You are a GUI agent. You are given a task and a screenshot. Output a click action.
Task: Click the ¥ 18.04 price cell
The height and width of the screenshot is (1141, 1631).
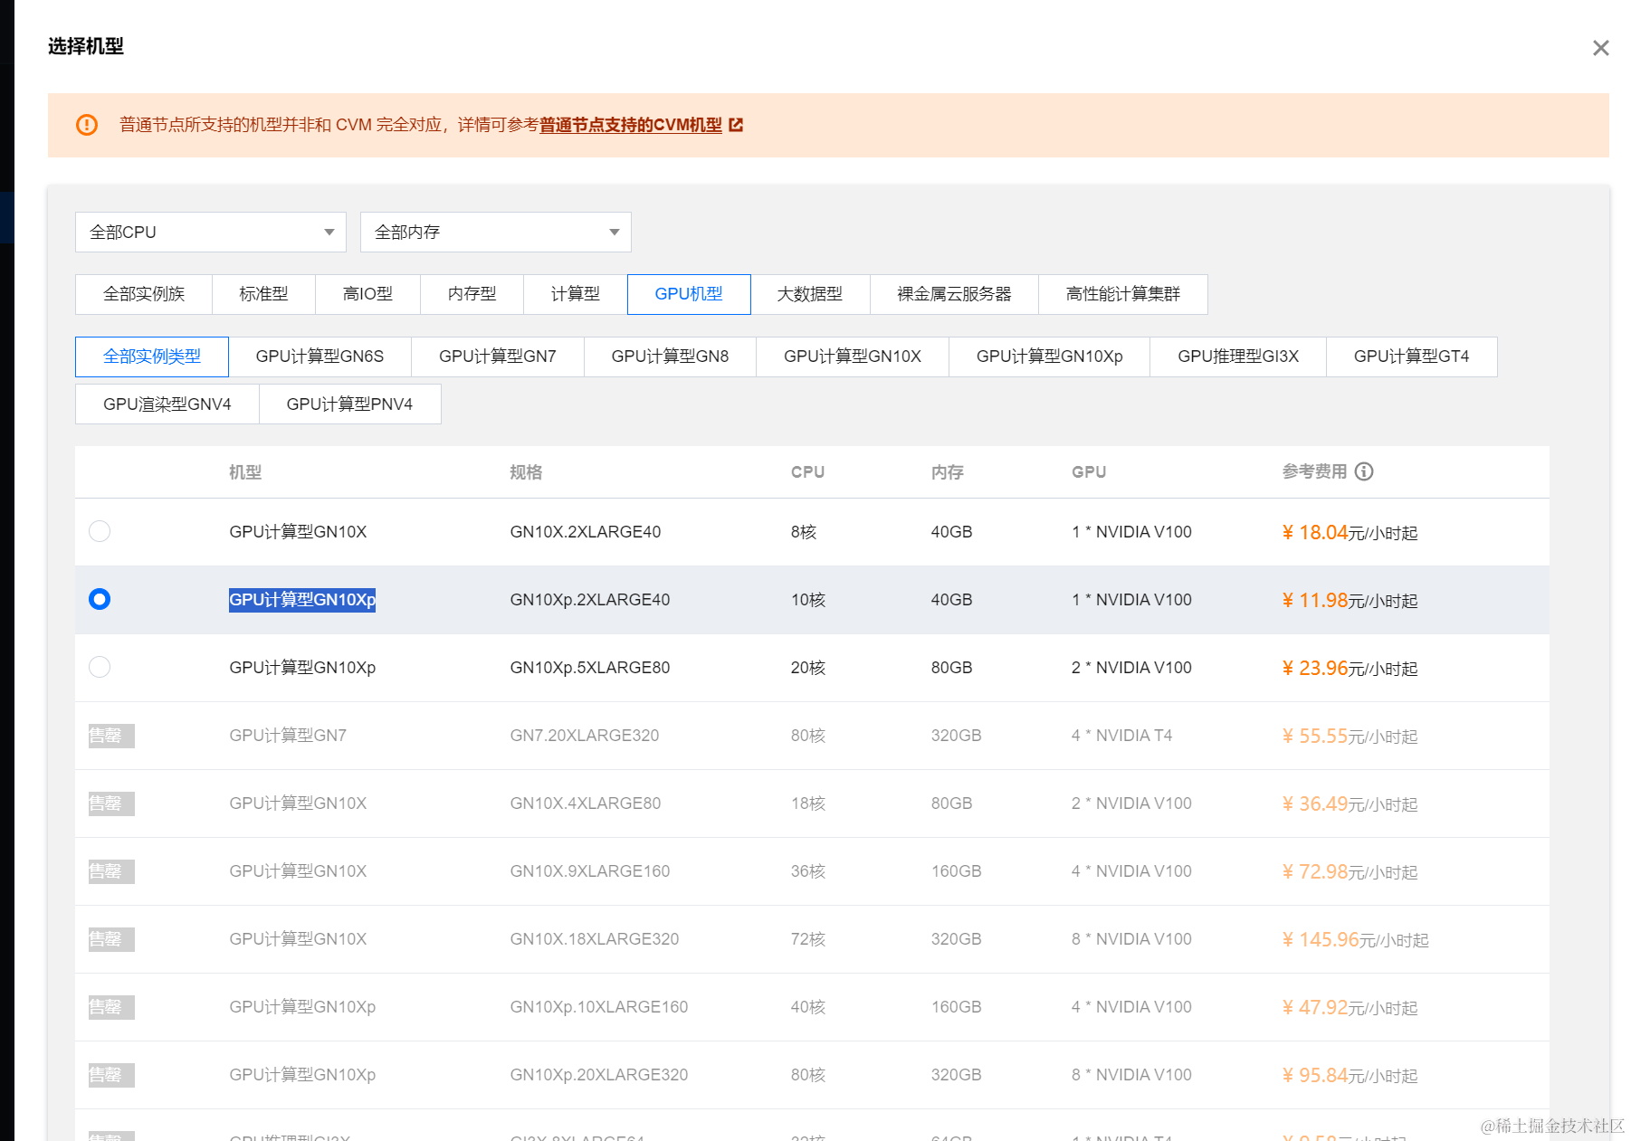(1350, 532)
